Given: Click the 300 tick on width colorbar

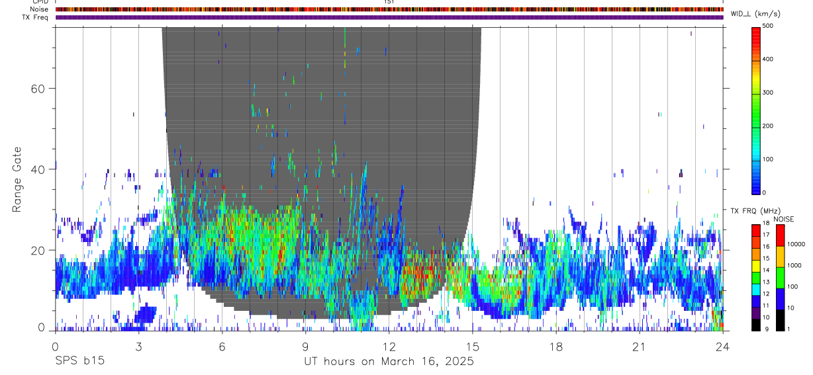Looking at the screenshot, I should pyautogui.click(x=768, y=93).
